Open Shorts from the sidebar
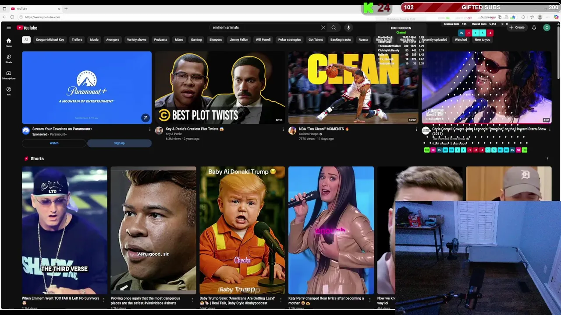 pyautogui.click(x=8, y=59)
